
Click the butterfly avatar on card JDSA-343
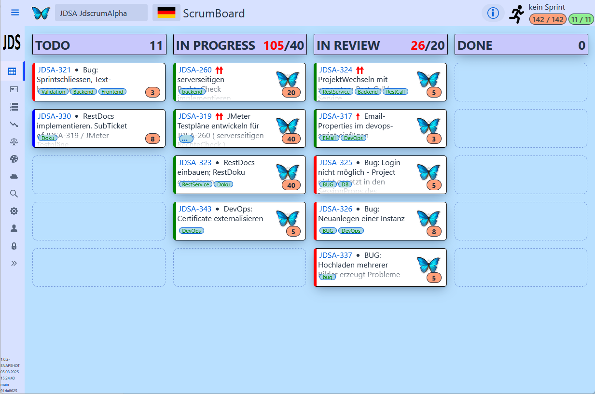pos(288,218)
